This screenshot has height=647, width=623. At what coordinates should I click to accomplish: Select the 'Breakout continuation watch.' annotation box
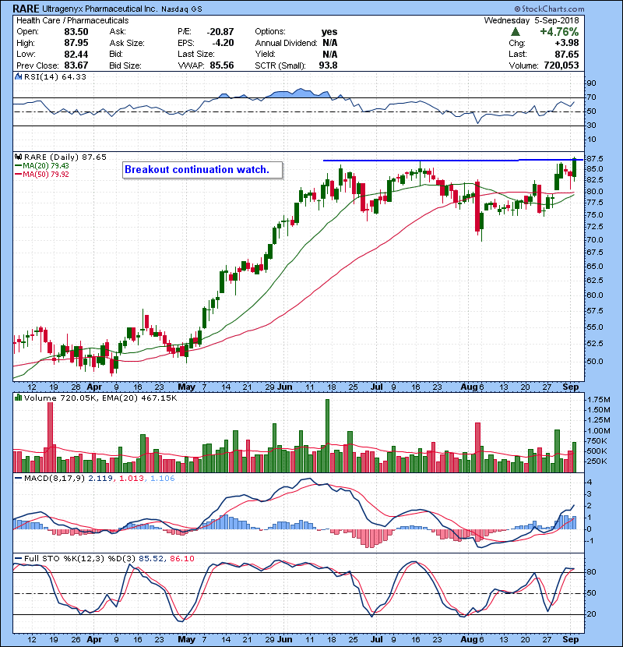tap(202, 170)
